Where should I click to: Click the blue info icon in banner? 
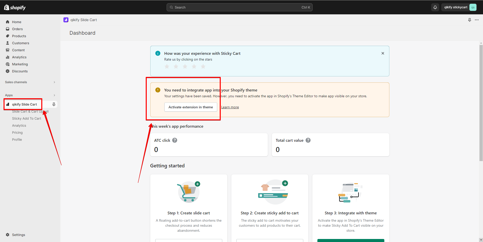click(158, 53)
